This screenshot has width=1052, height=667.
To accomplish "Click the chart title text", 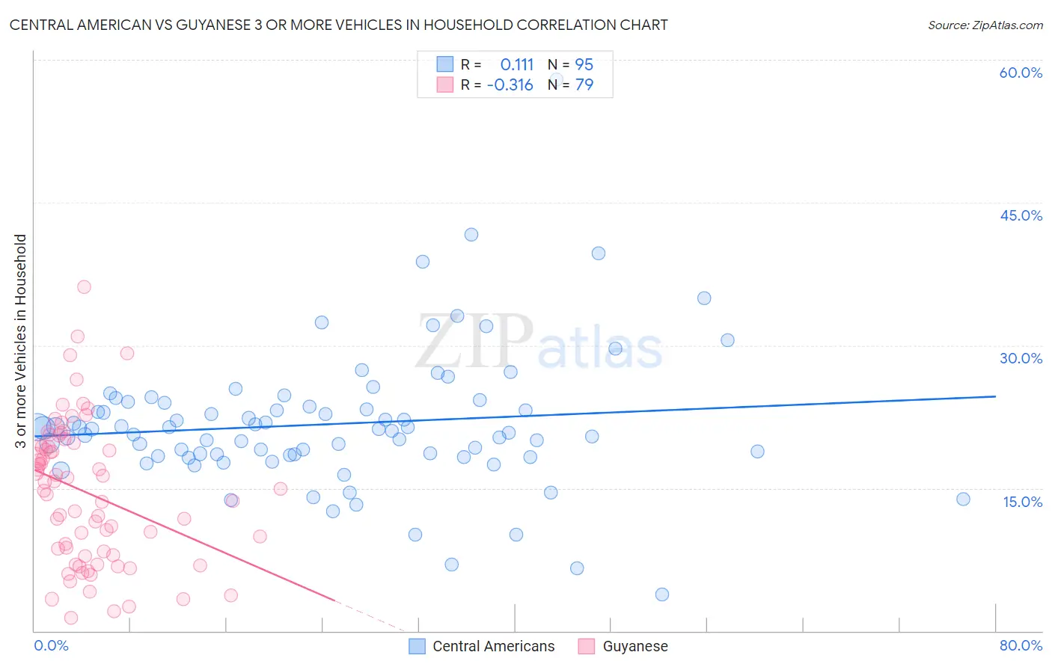I will tap(338, 25).
